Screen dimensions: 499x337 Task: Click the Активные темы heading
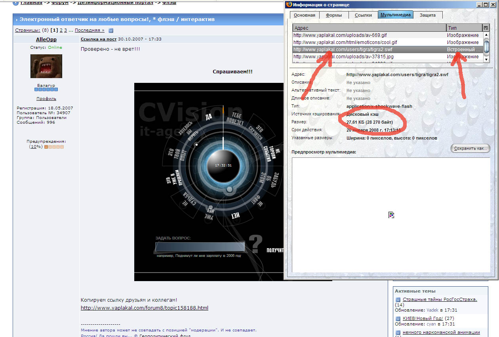point(415,291)
